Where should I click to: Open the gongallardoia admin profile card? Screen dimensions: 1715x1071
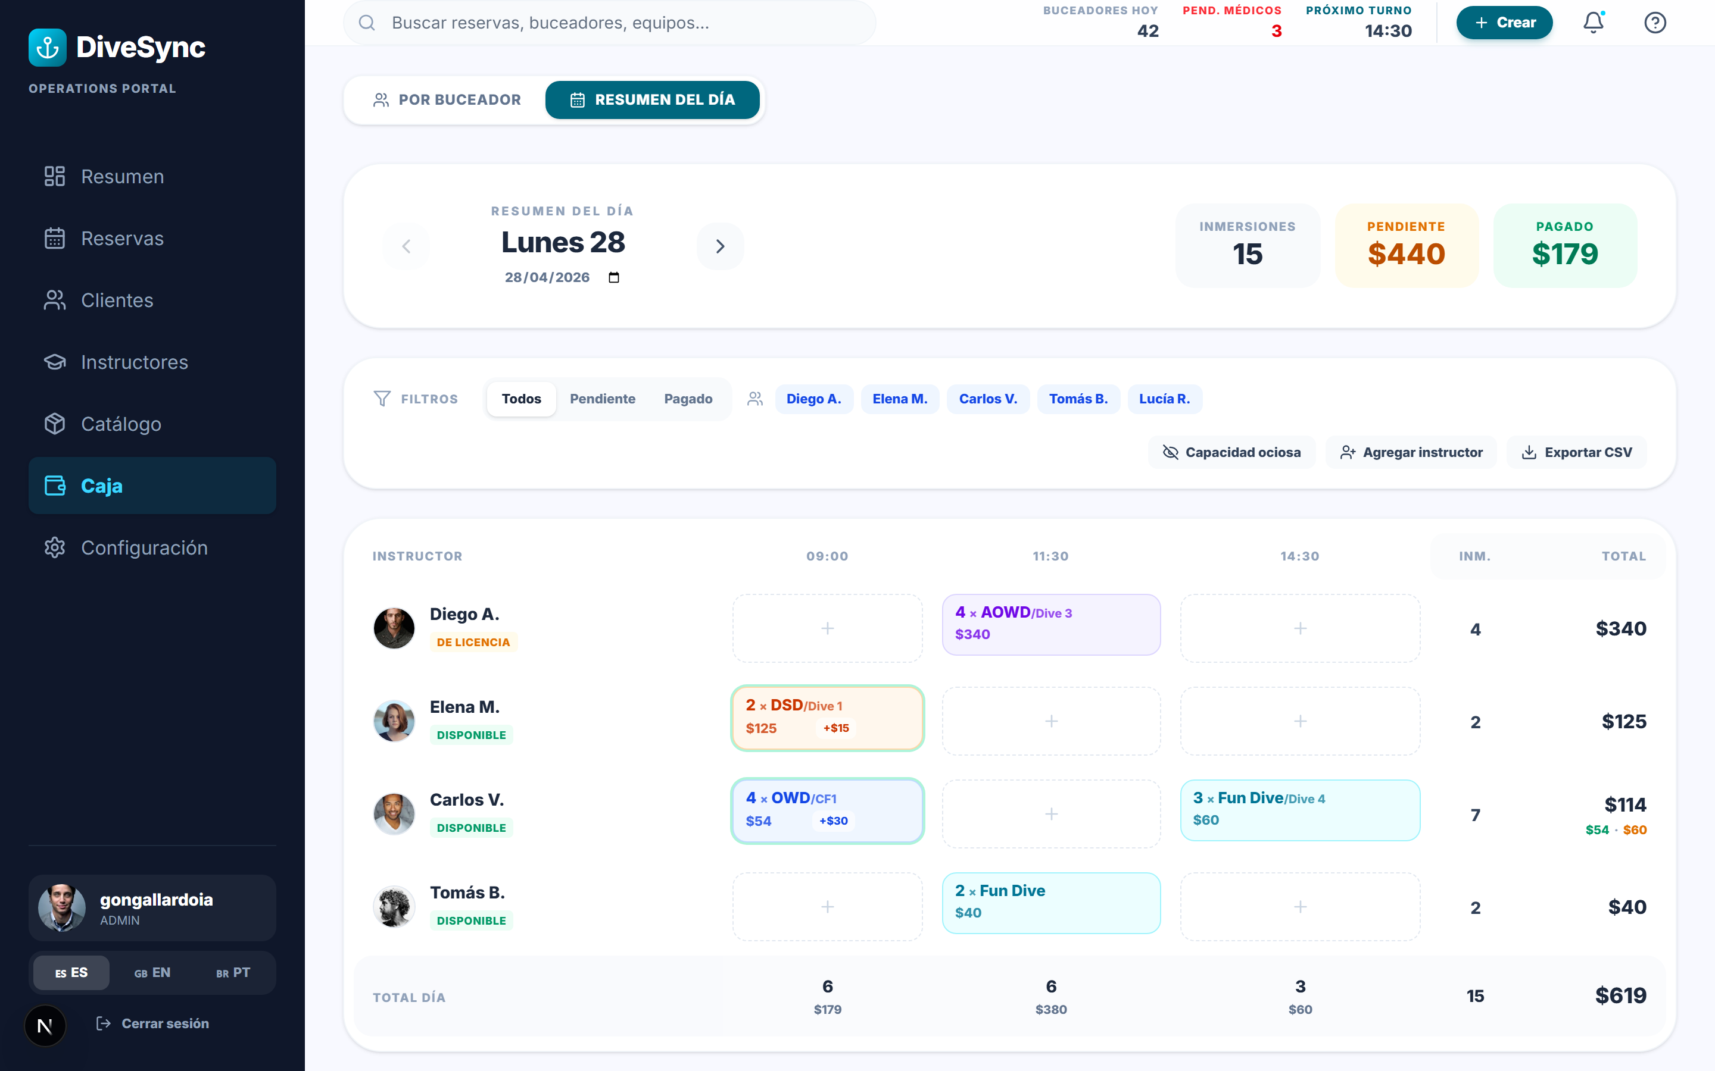pos(152,908)
